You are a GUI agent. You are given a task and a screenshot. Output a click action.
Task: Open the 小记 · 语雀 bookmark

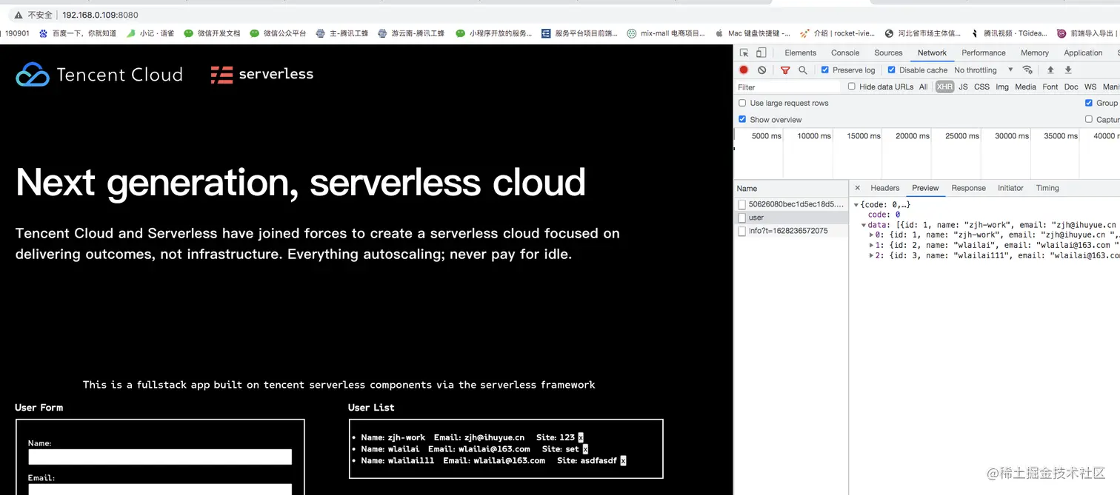pos(150,33)
